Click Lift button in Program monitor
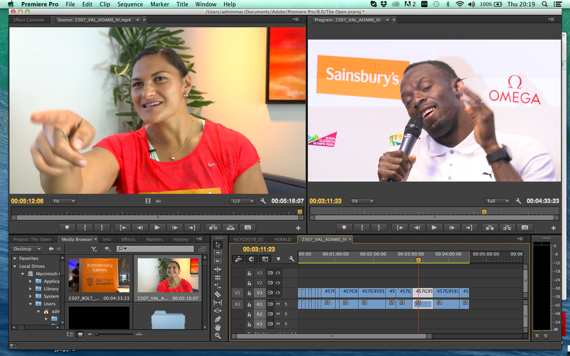This screenshot has width=570, height=356. tap(490, 227)
